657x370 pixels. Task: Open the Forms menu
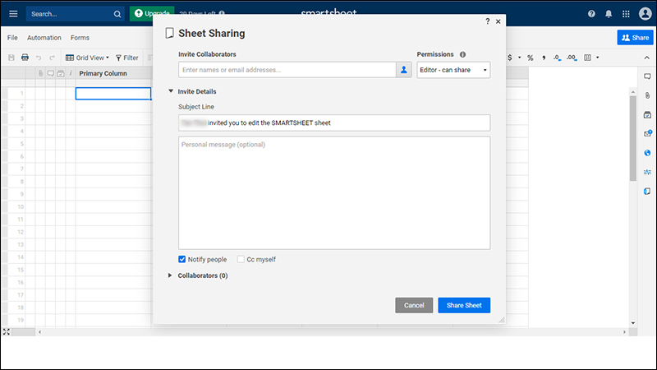pos(80,38)
